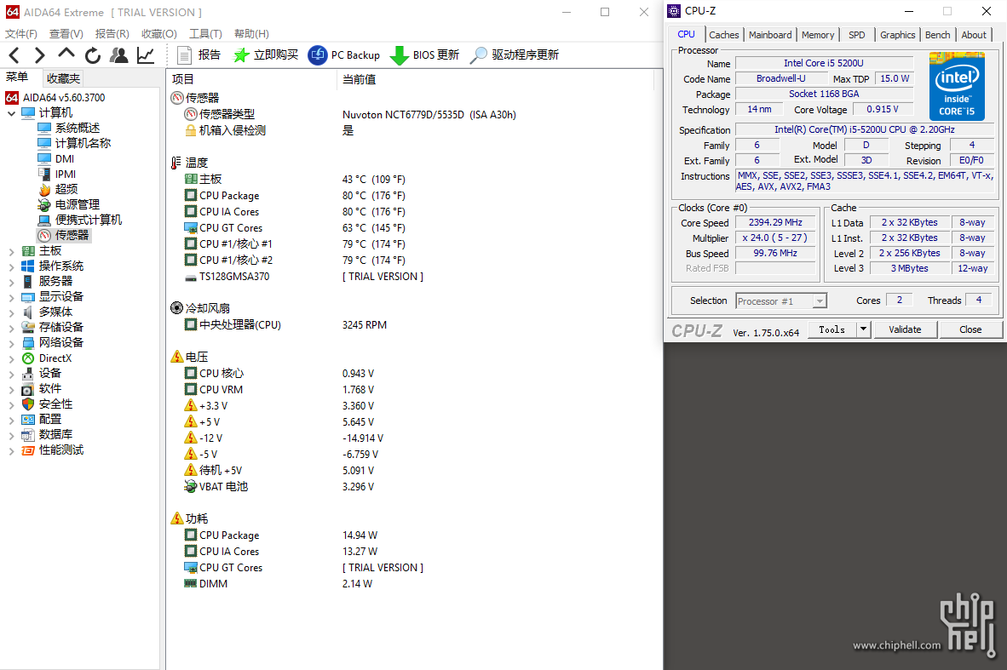The height and width of the screenshot is (670, 1007).
Task: Click the 当前值 column header
Action: (494, 79)
